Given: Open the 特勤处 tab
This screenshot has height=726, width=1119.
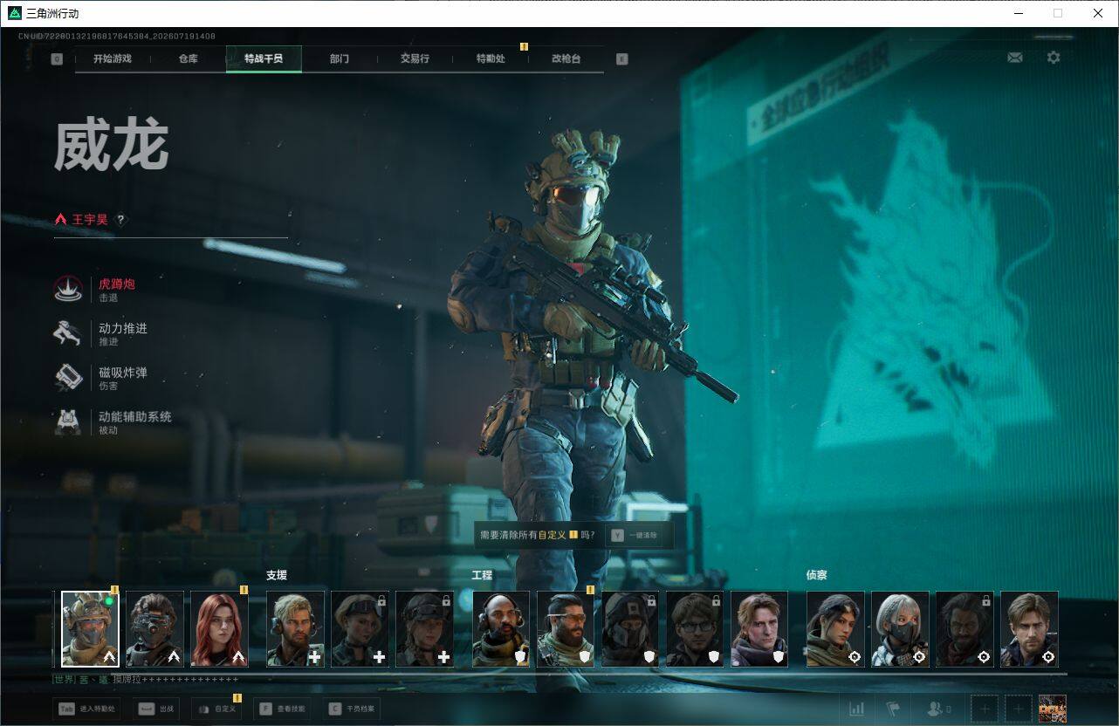Looking at the screenshot, I should point(491,58).
